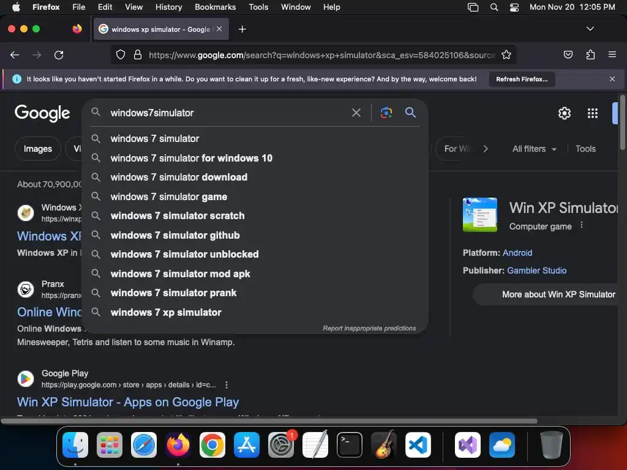Screen dimensions: 627x470
Task: Open Google quick settings gear
Action: pos(564,113)
